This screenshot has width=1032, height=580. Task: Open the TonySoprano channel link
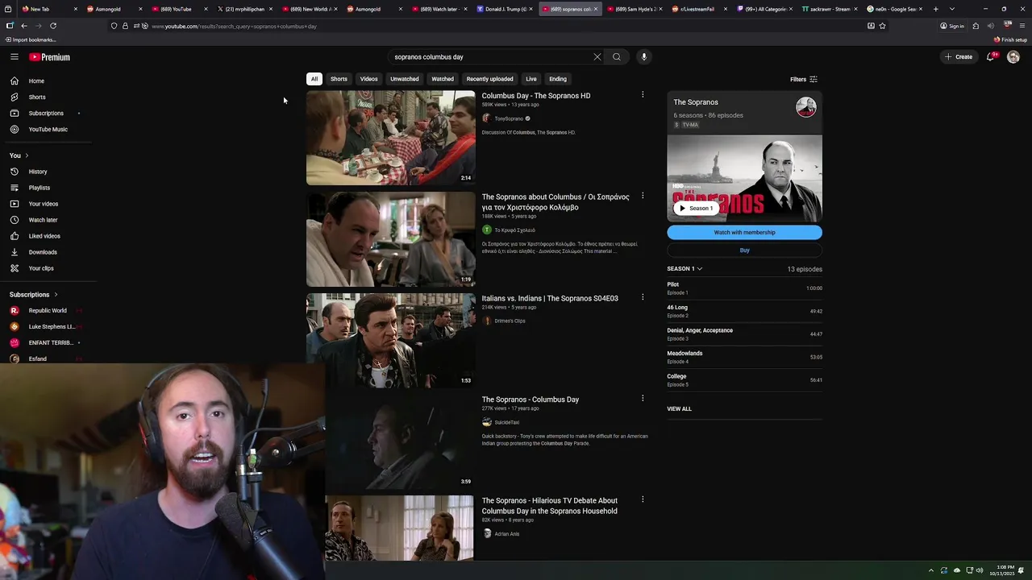(509, 119)
